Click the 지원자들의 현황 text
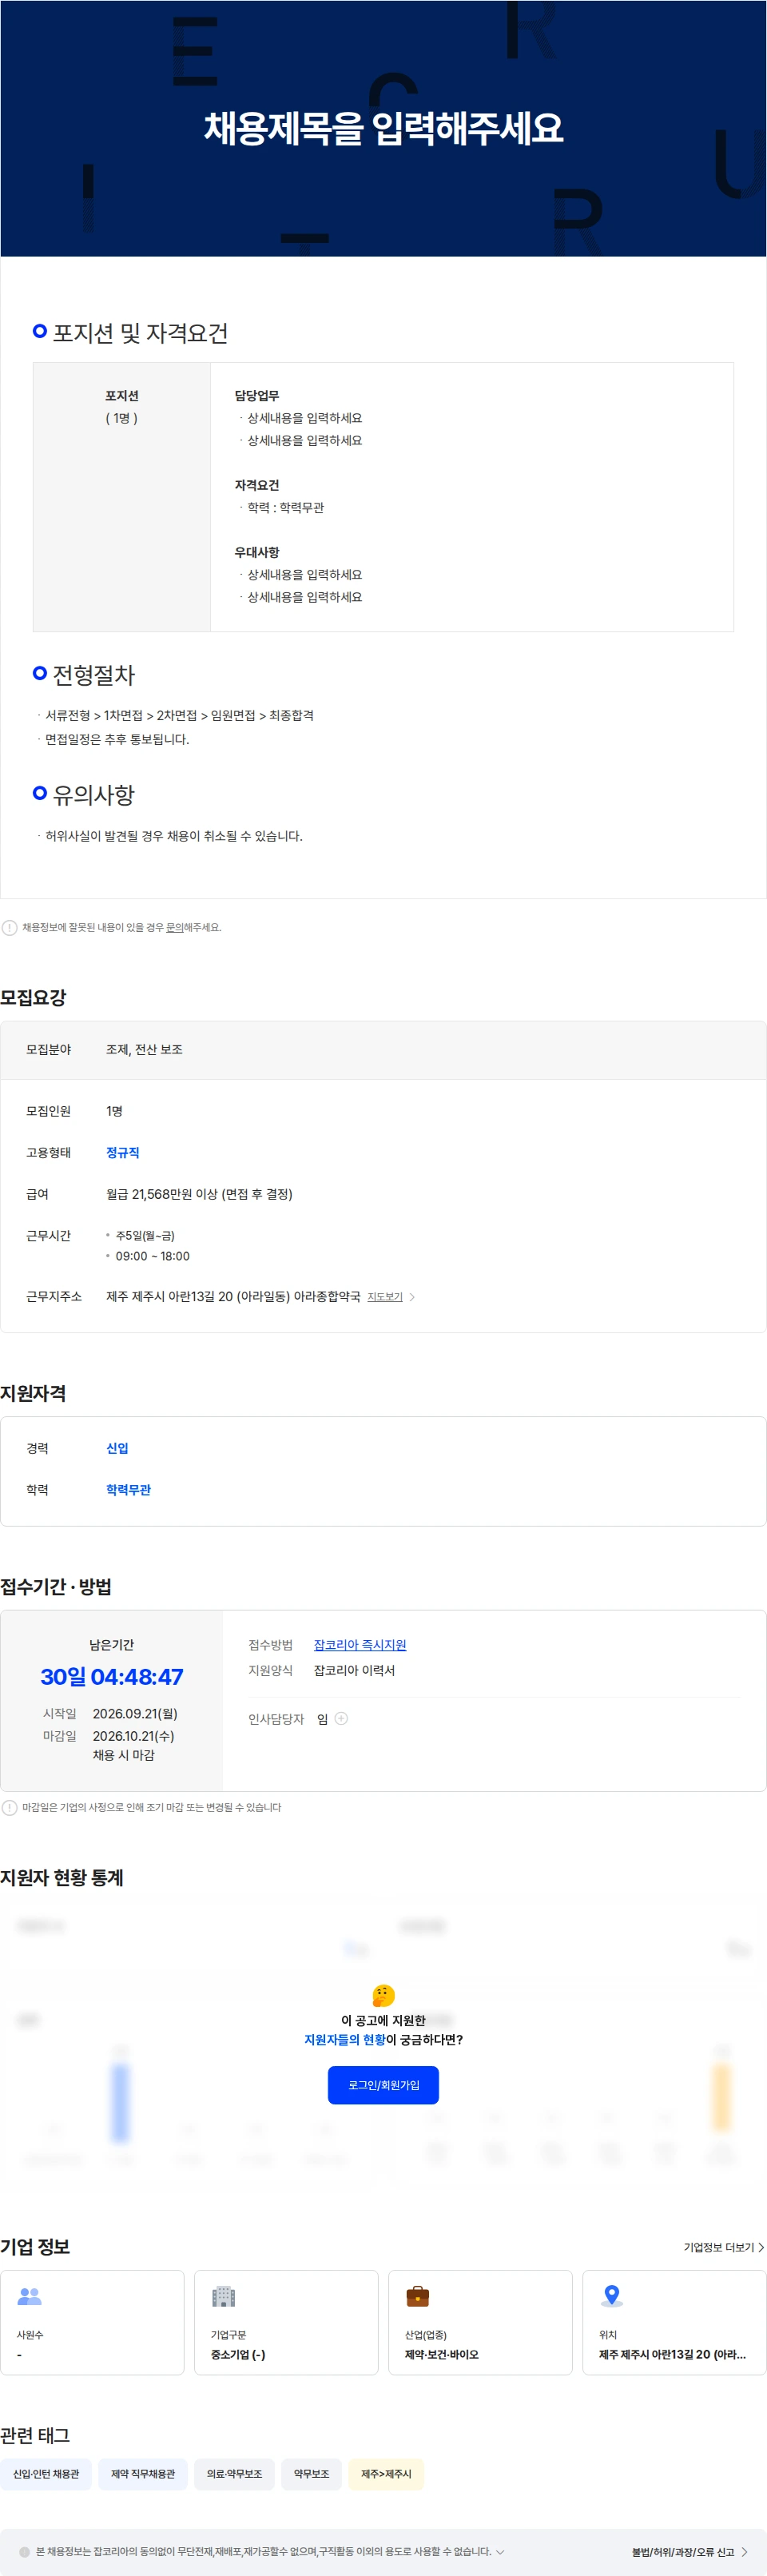Viewport: 767px width, 2576px height. (345, 2040)
